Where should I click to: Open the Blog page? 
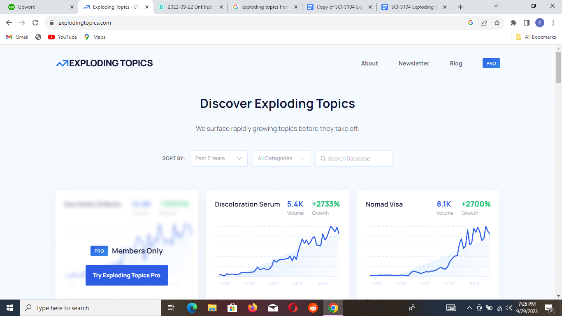(x=456, y=63)
